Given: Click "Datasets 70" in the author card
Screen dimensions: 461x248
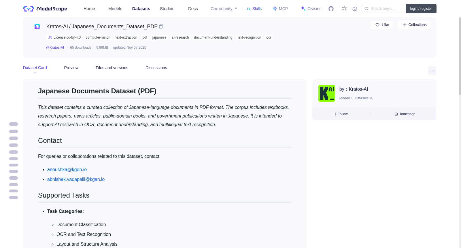Looking at the screenshot, I should (x=364, y=98).
